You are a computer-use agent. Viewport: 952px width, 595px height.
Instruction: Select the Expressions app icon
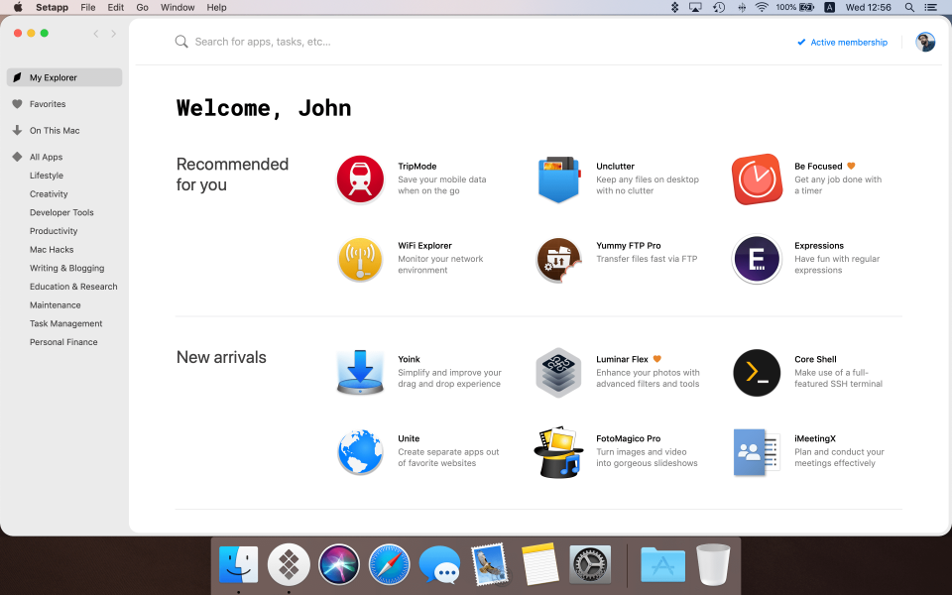tap(756, 258)
